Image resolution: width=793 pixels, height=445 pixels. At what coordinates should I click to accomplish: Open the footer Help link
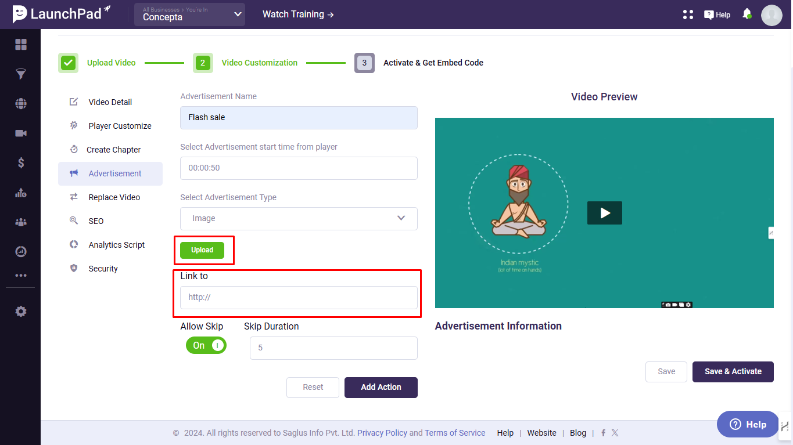(505, 433)
